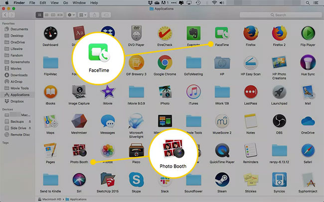Launch the Skype application
324x202 pixels.
136,180
